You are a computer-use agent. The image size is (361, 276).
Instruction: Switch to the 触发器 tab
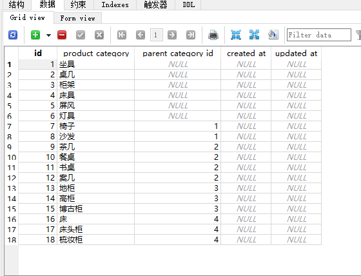155,5
